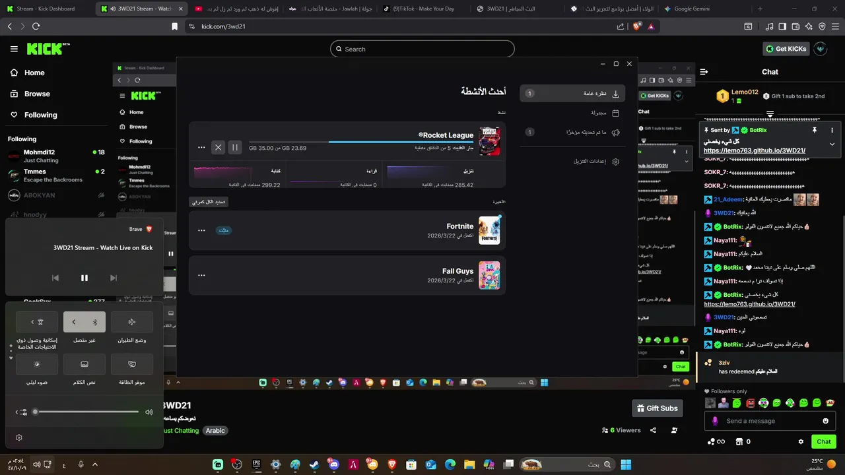Open Mohmdi12 followed channel

55,156
